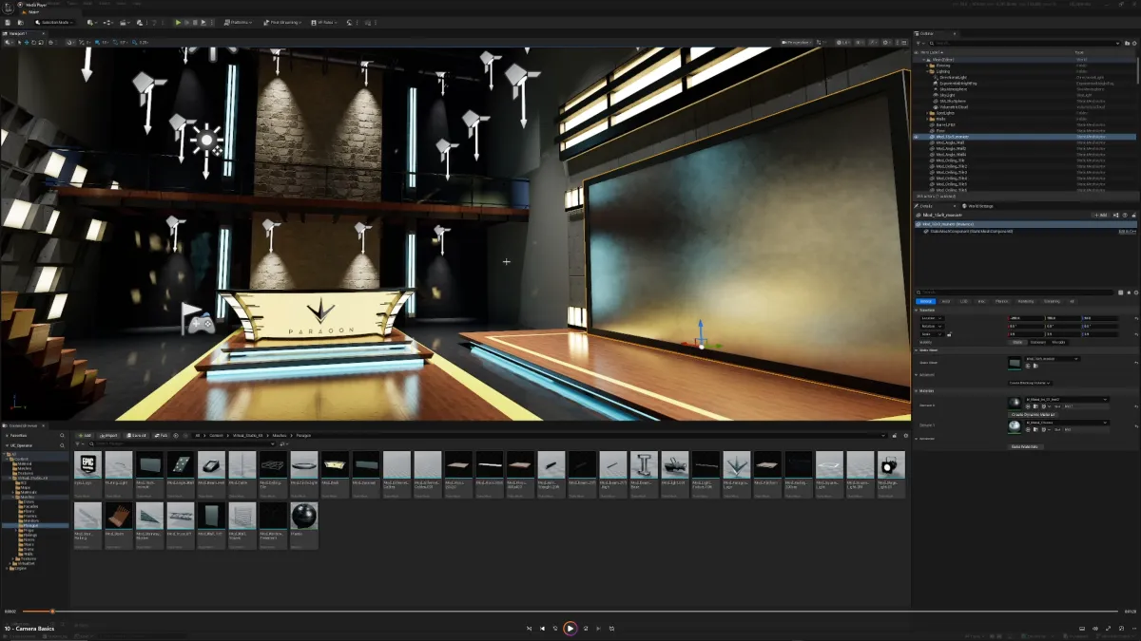
Task: Click the Details search field
Action: click(1015, 292)
